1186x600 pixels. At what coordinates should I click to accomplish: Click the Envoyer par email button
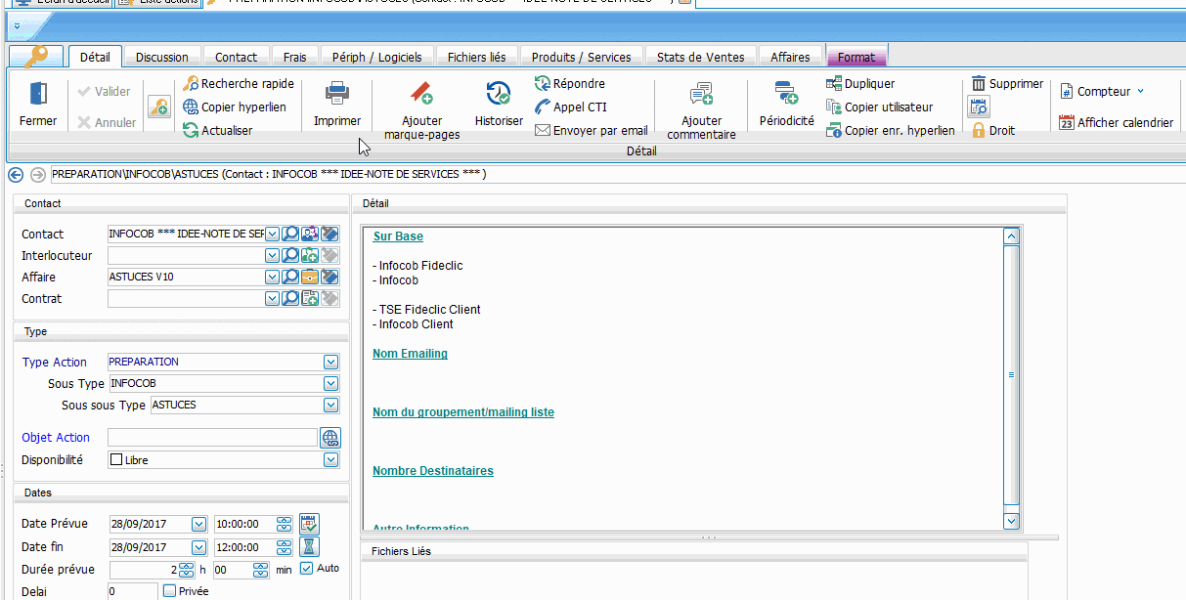tap(591, 130)
